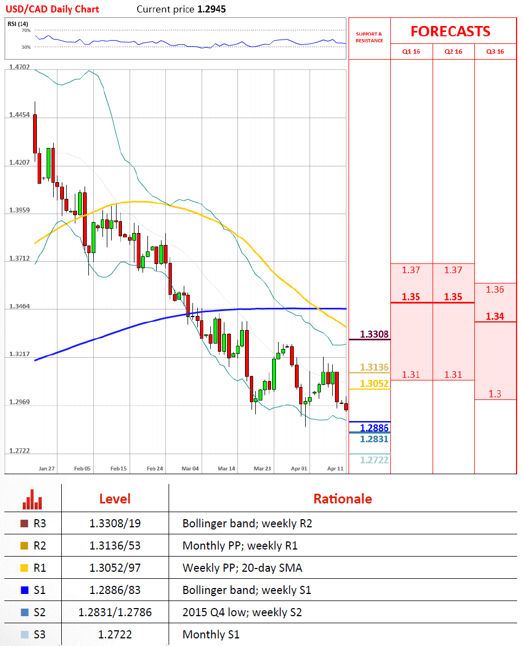Select the Q1 16 forecast column header
Viewport: 522px width, 646px height.
point(411,51)
